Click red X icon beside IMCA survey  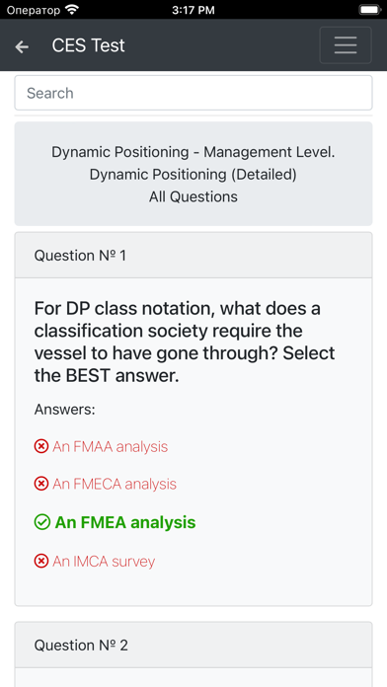coord(41,561)
